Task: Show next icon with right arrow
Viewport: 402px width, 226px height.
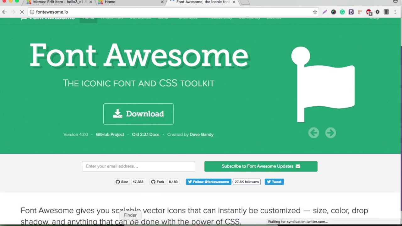Action: (330, 133)
